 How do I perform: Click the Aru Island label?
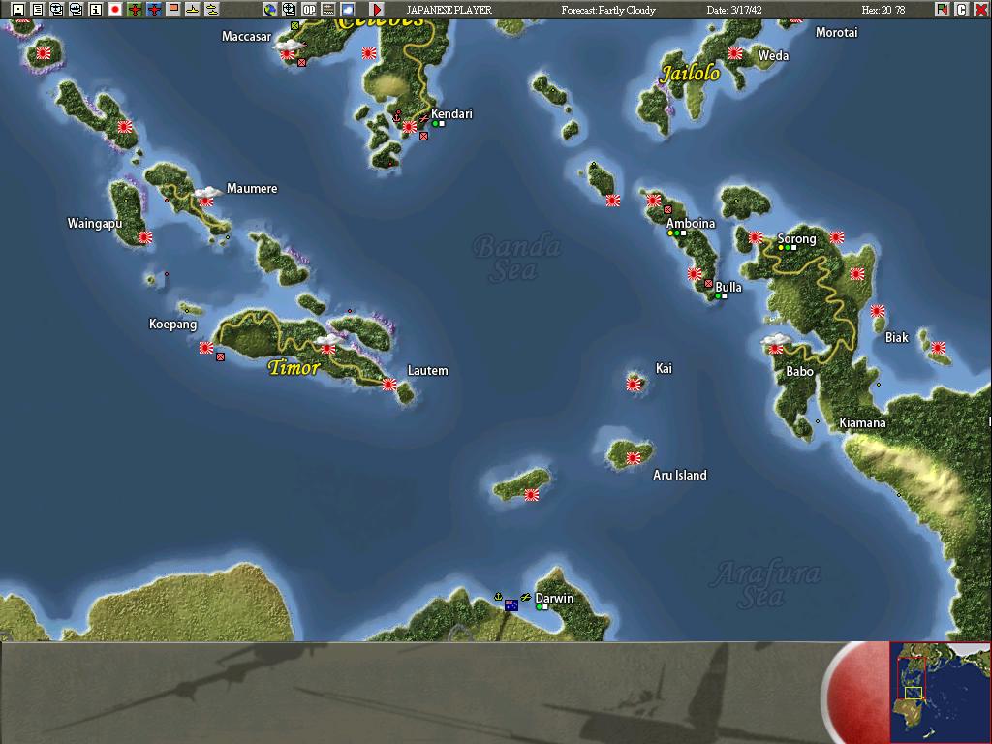(x=679, y=475)
